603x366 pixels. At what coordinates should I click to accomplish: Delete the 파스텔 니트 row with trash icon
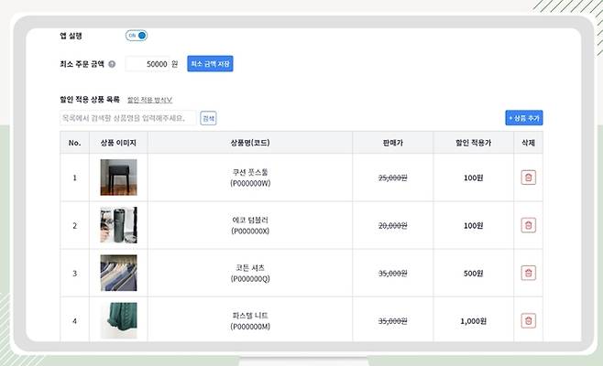pos(529,320)
